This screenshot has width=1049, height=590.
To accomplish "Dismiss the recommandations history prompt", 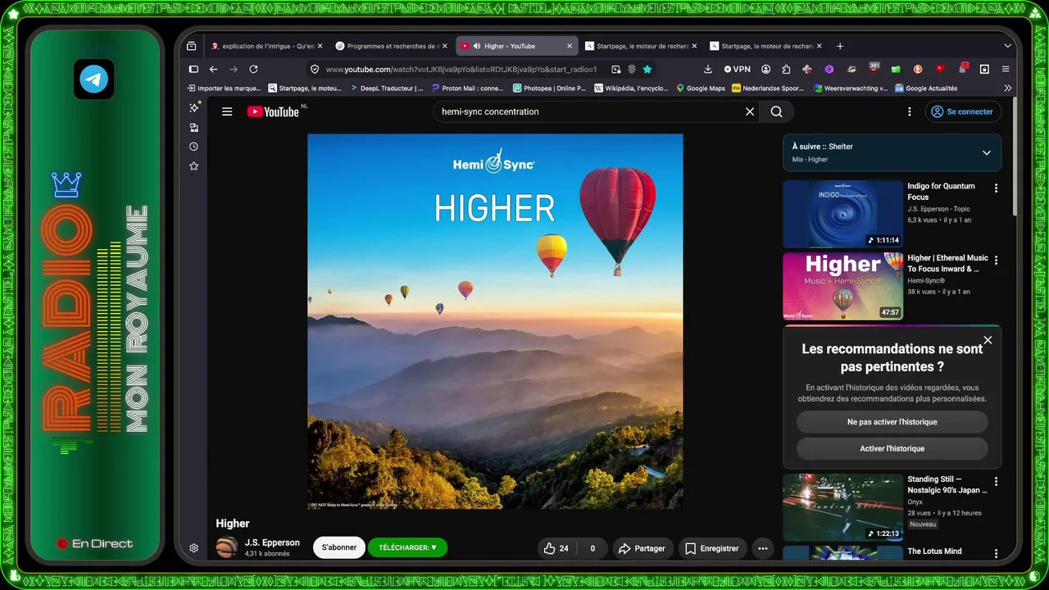I will click(x=988, y=340).
